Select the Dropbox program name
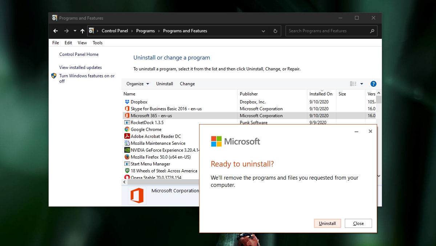Viewport: 436px width, 246px height. pos(139,102)
